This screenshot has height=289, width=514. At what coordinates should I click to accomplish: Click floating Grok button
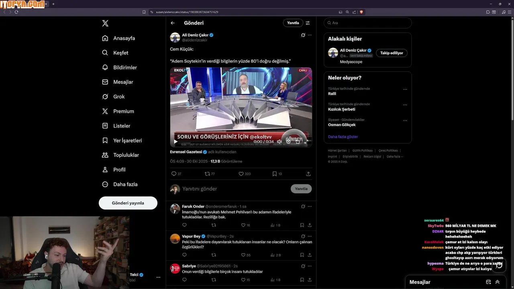pyautogui.click(x=498, y=265)
